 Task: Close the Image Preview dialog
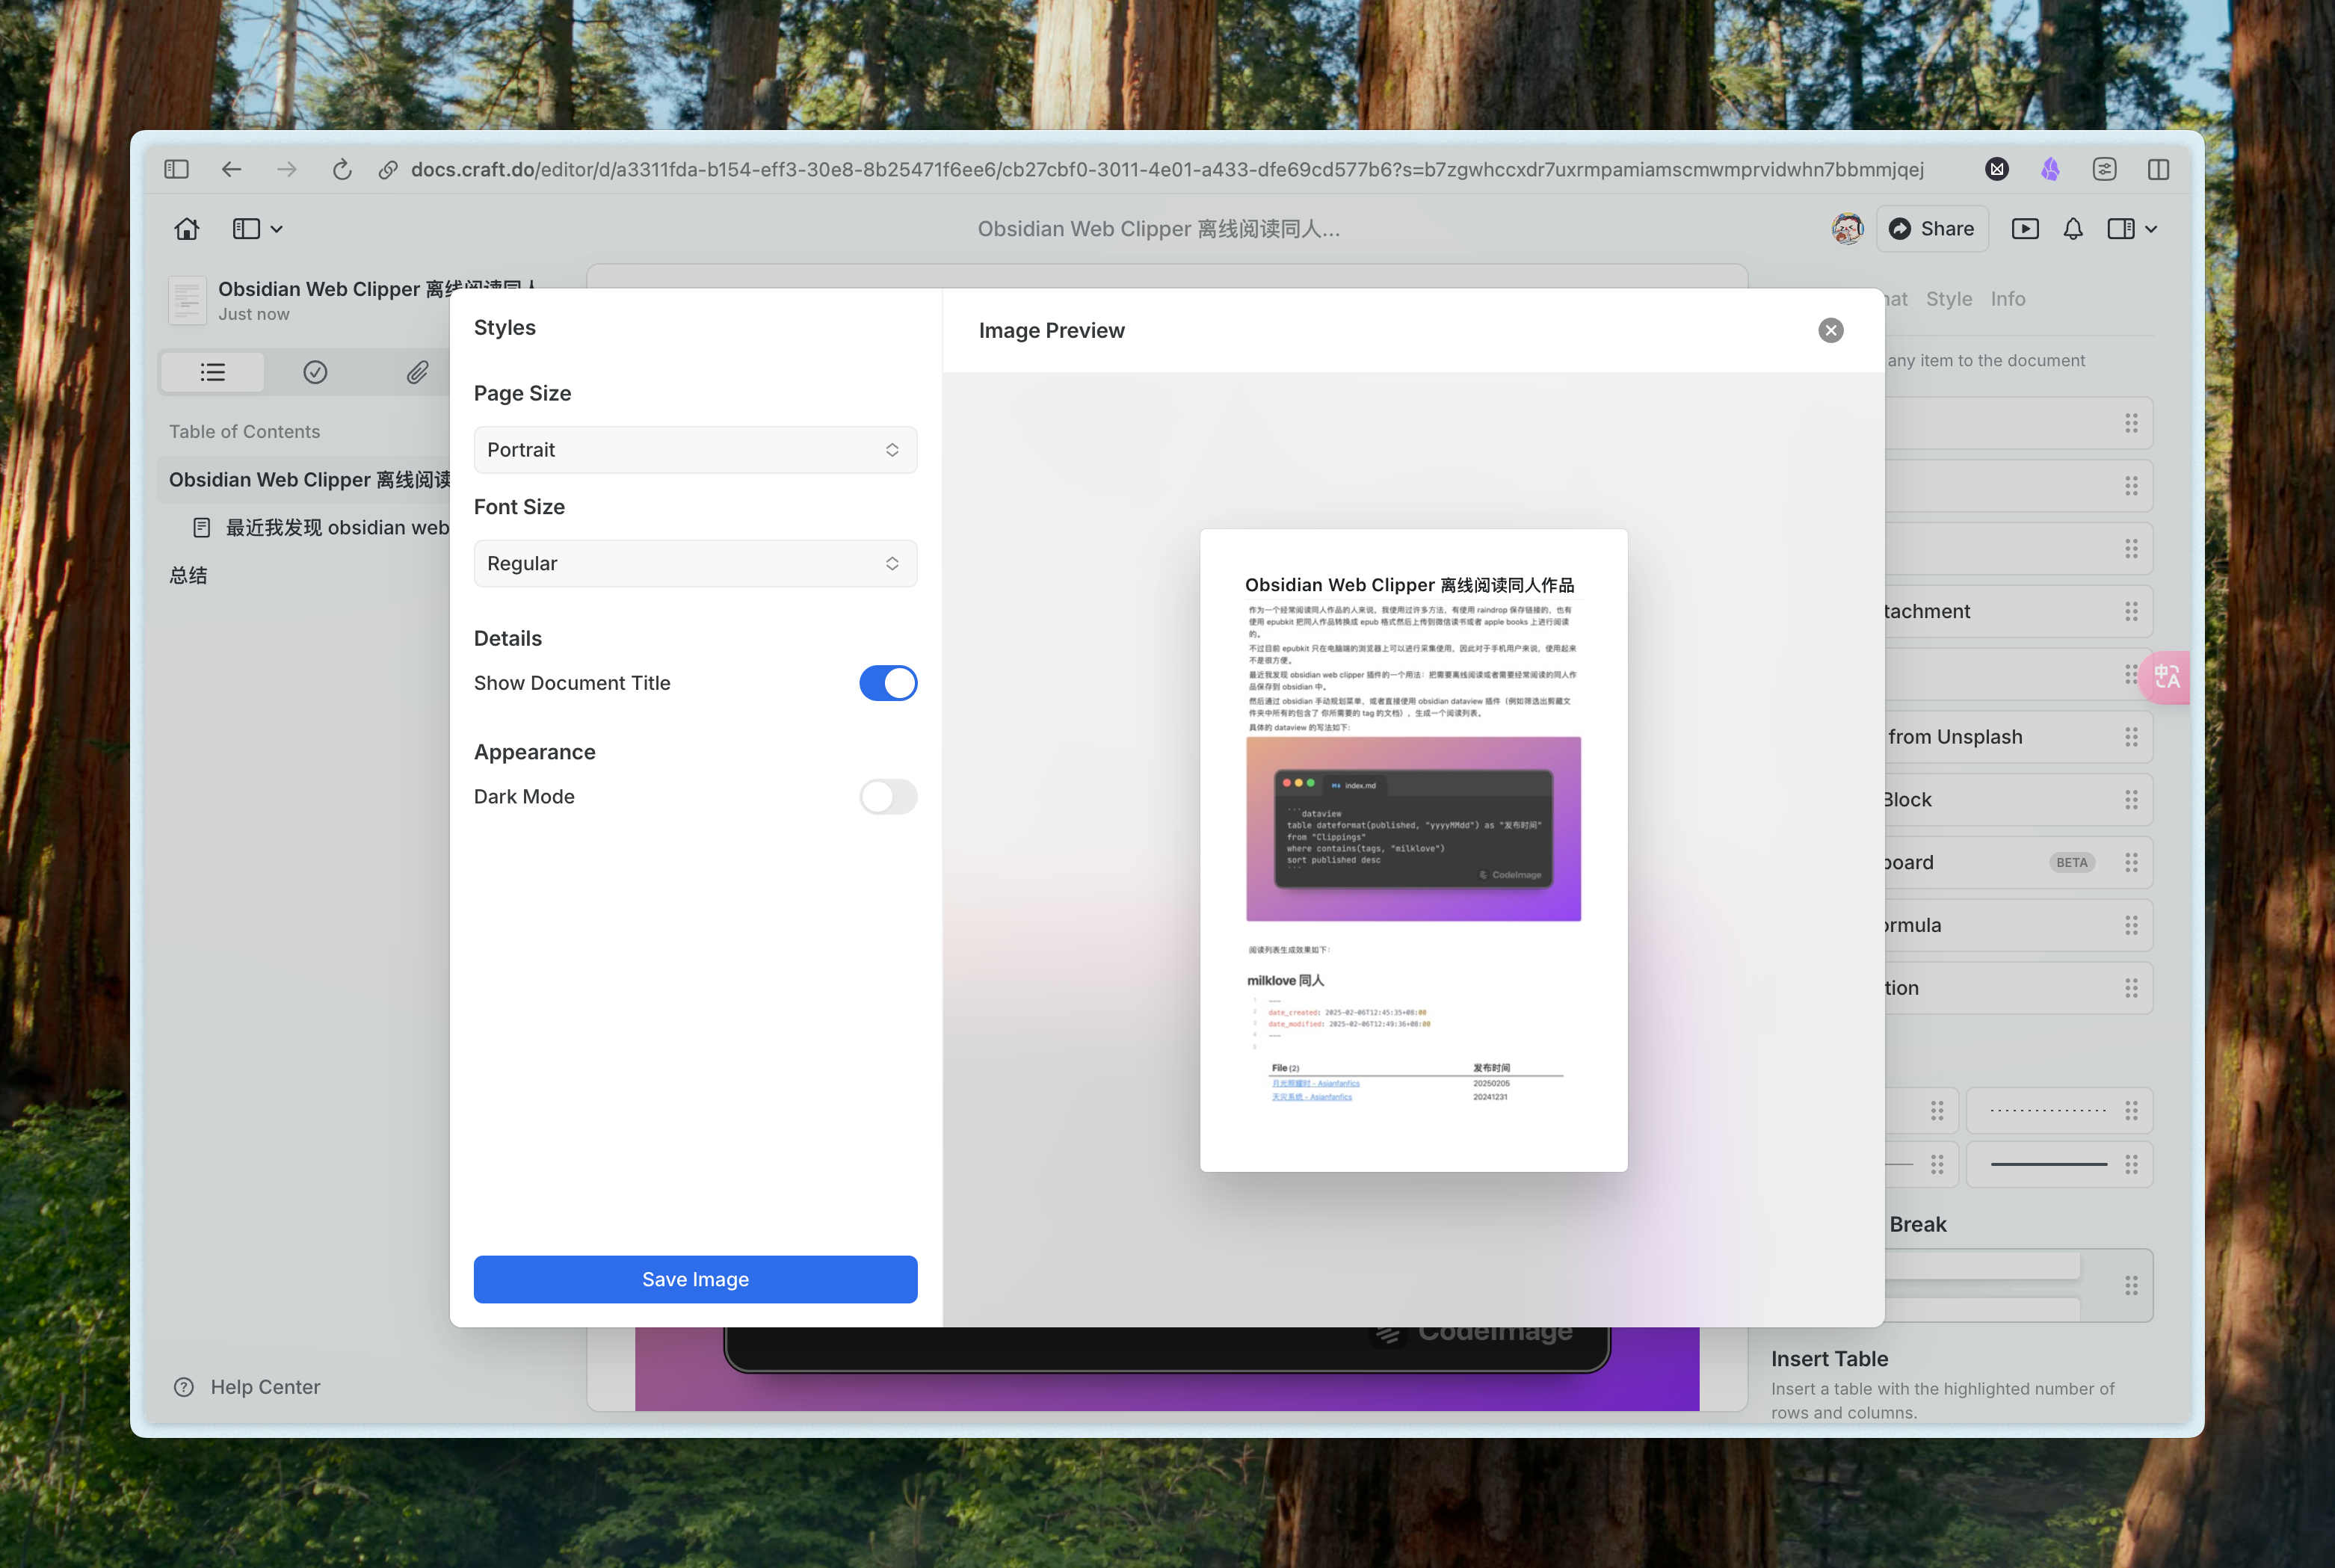(1830, 330)
